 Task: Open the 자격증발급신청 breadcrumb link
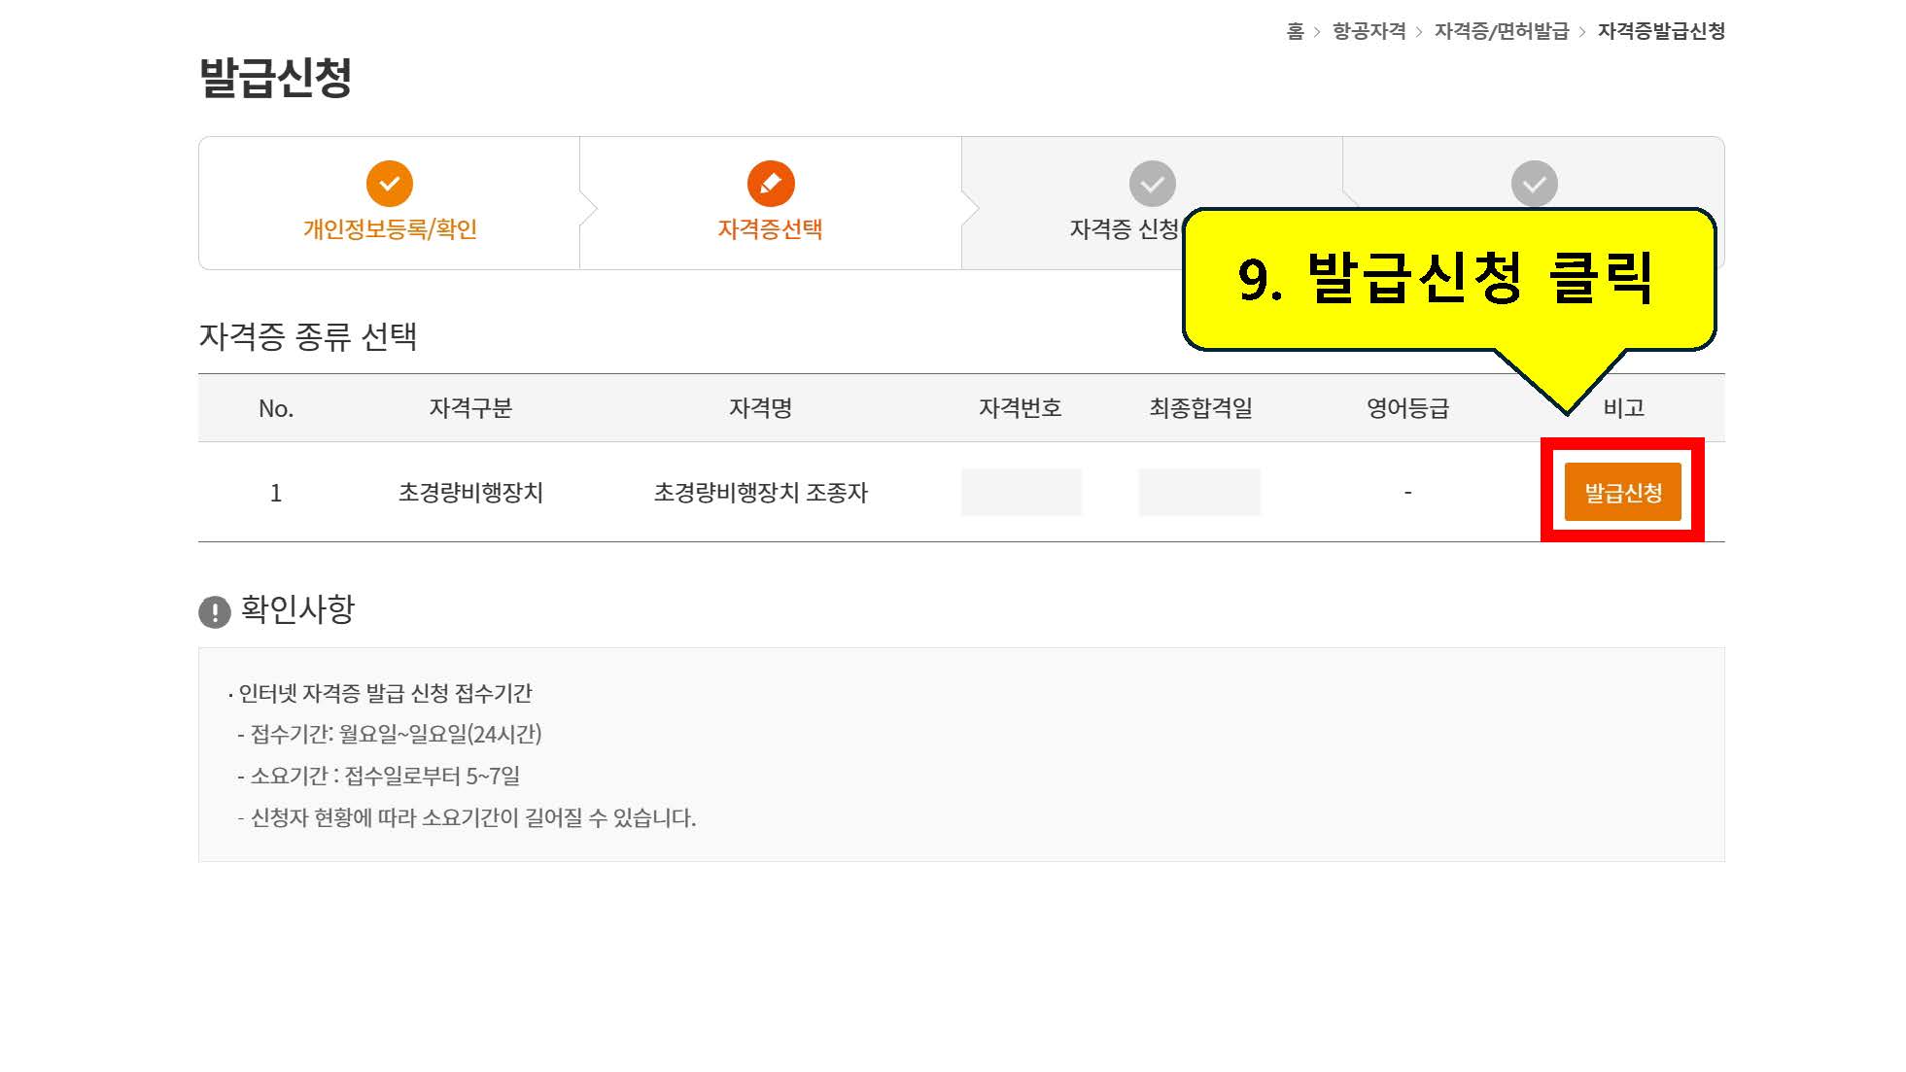pos(1661,31)
